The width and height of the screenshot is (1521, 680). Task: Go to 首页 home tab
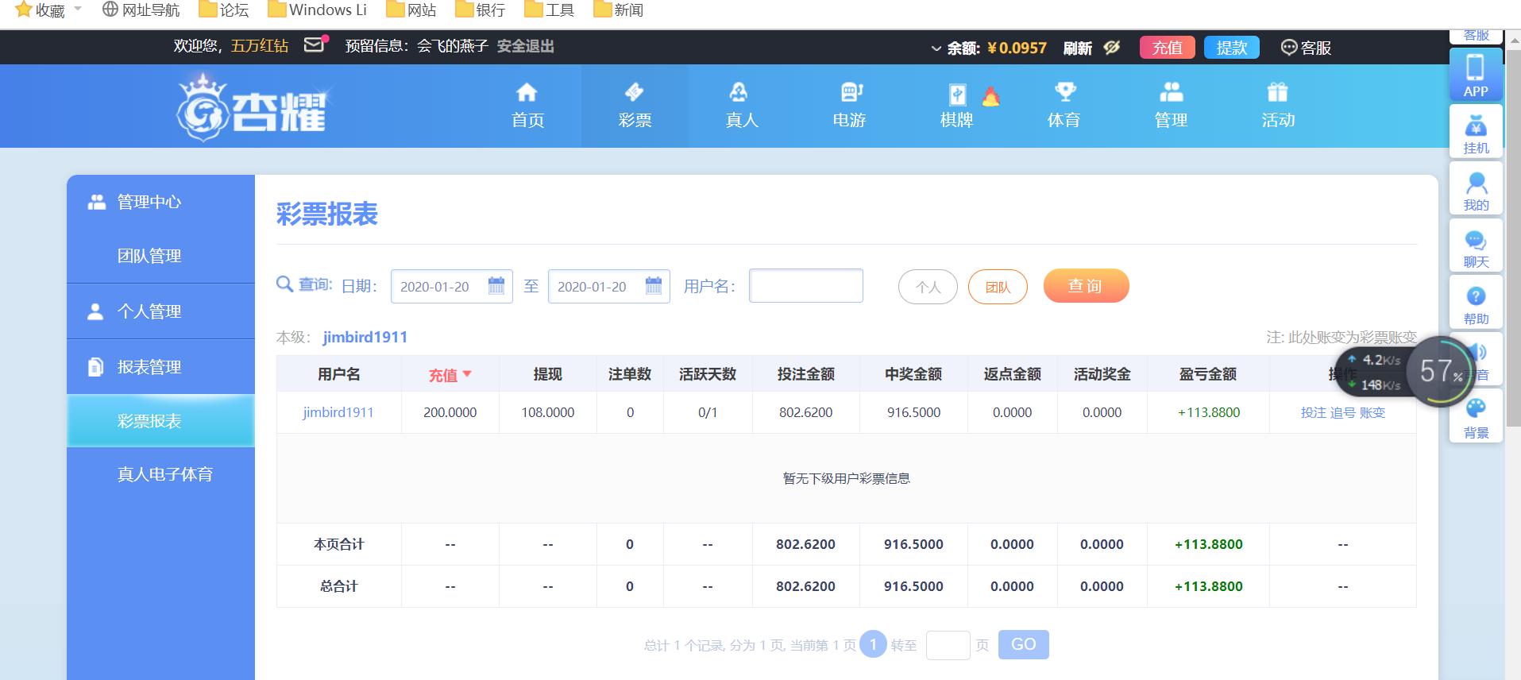[527, 106]
